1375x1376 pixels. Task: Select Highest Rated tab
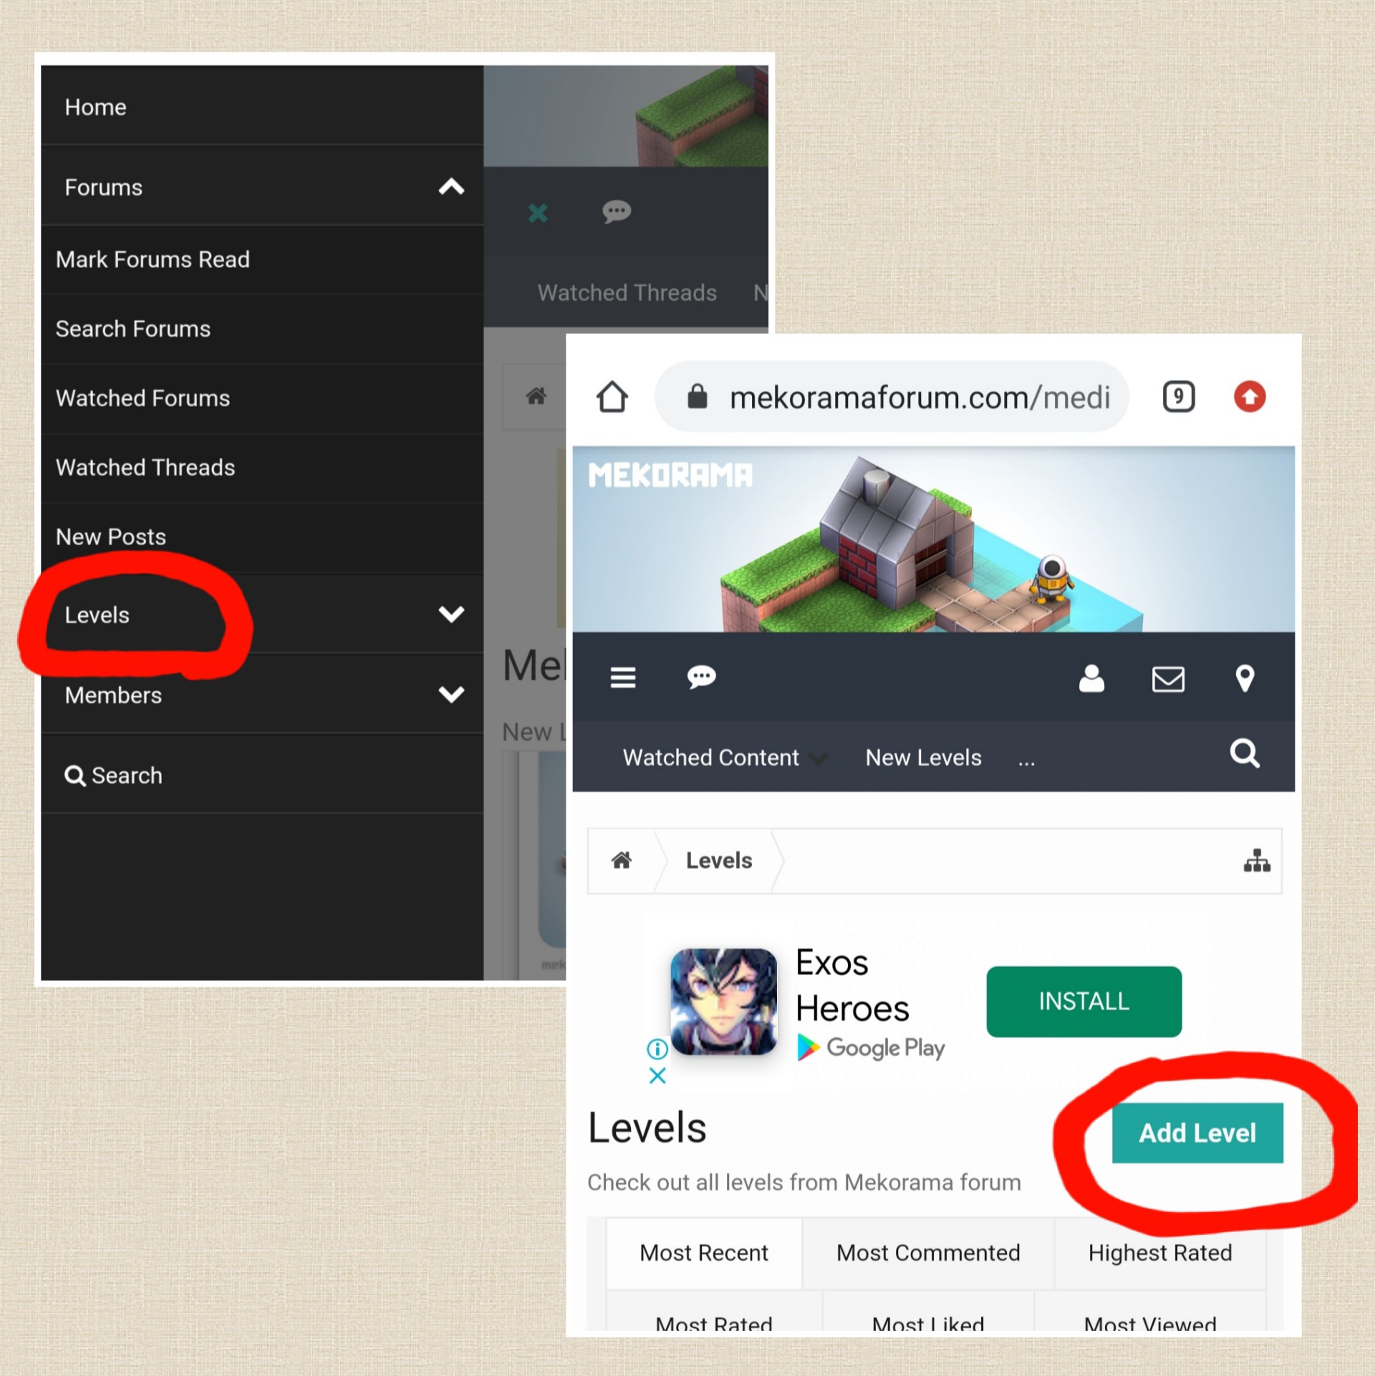tap(1160, 1253)
